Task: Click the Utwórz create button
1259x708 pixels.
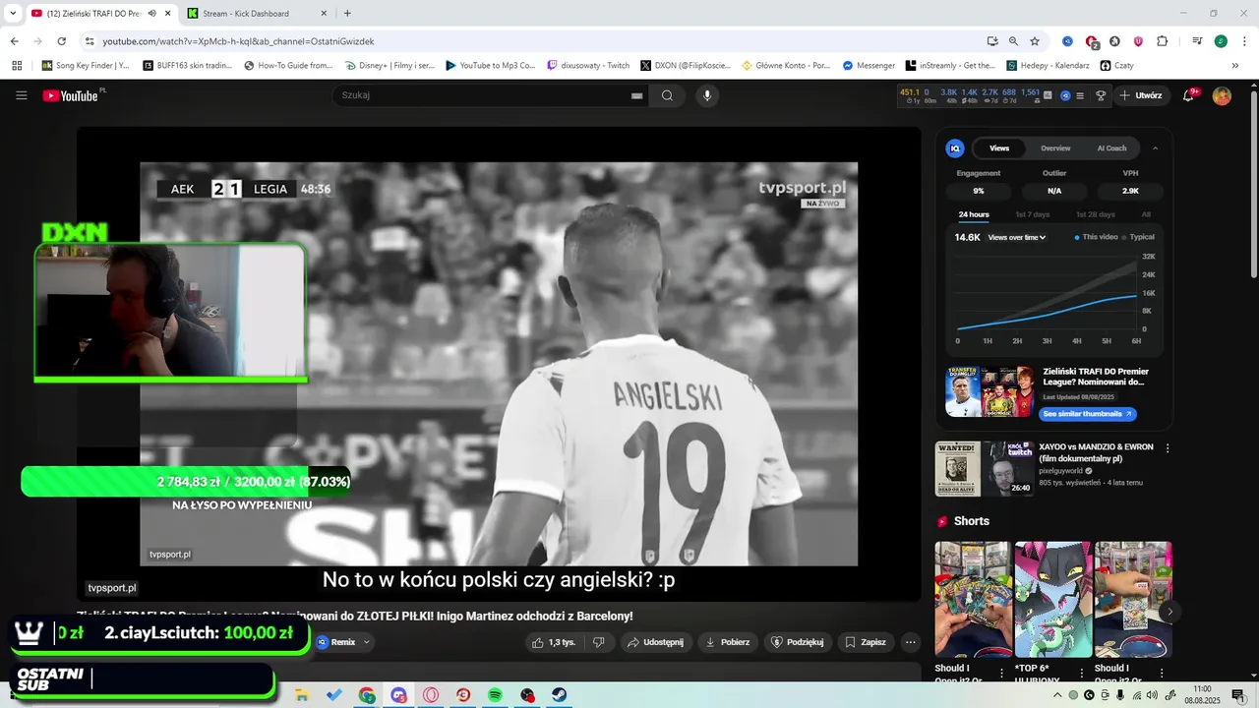Action: point(1141,95)
